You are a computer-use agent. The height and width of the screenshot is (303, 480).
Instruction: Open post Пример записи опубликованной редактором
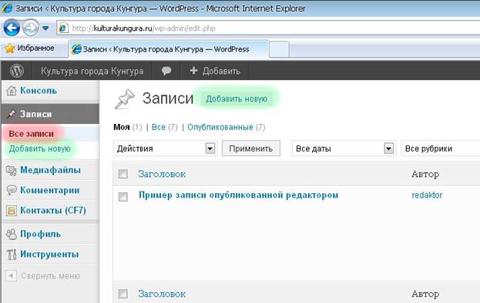point(239,195)
